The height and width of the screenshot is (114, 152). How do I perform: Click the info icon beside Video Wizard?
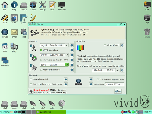pyautogui.click(x=122, y=45)
